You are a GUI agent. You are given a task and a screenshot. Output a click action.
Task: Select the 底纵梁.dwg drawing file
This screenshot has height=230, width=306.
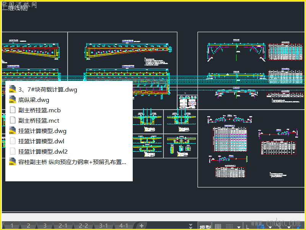click(34, 100)
